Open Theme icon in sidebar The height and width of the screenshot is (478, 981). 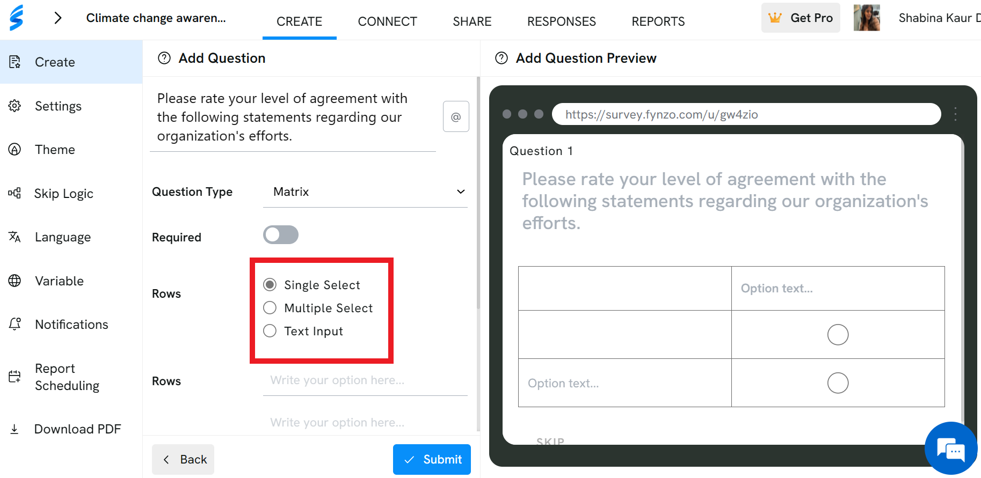[x=14, y=149]
